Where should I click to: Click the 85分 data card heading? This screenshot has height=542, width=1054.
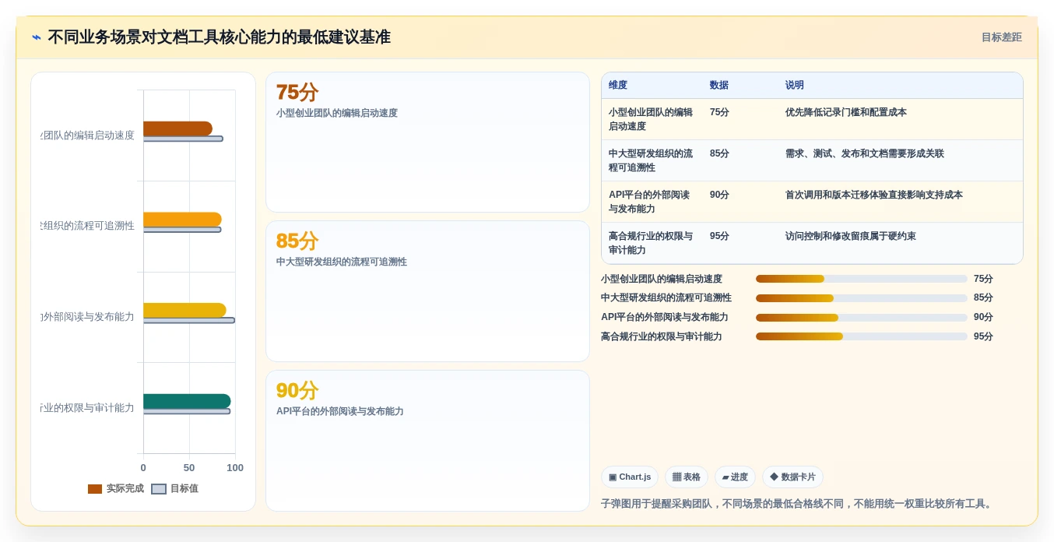coord(297,241)
